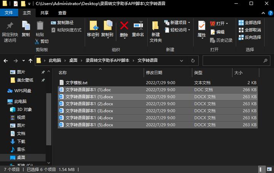Click the Copy (复制) ribbon icon
The height and width of the screenshot is (173, 274).
tap(26, 29)
